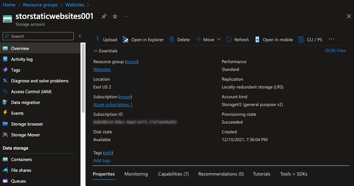Click the sidebar vertical scrollbar
Viewport: 354px width, 186px height.
pos(83,78)
